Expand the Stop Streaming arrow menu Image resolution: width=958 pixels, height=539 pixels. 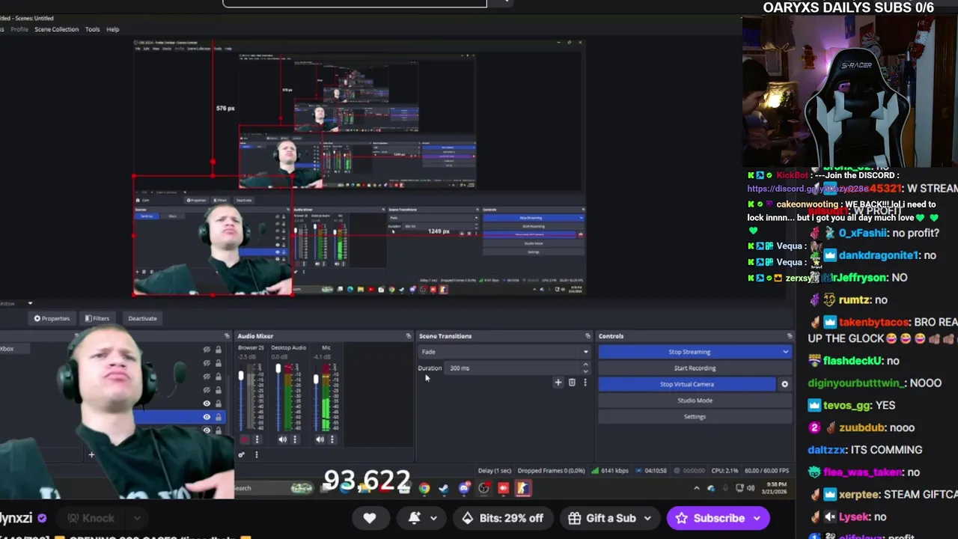click(785, 352)
